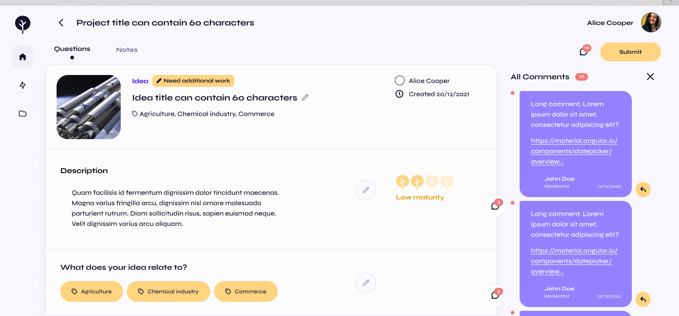The image size is (679, 316).
Task: Select the Questions tab
Action: (x=72, y=49)
